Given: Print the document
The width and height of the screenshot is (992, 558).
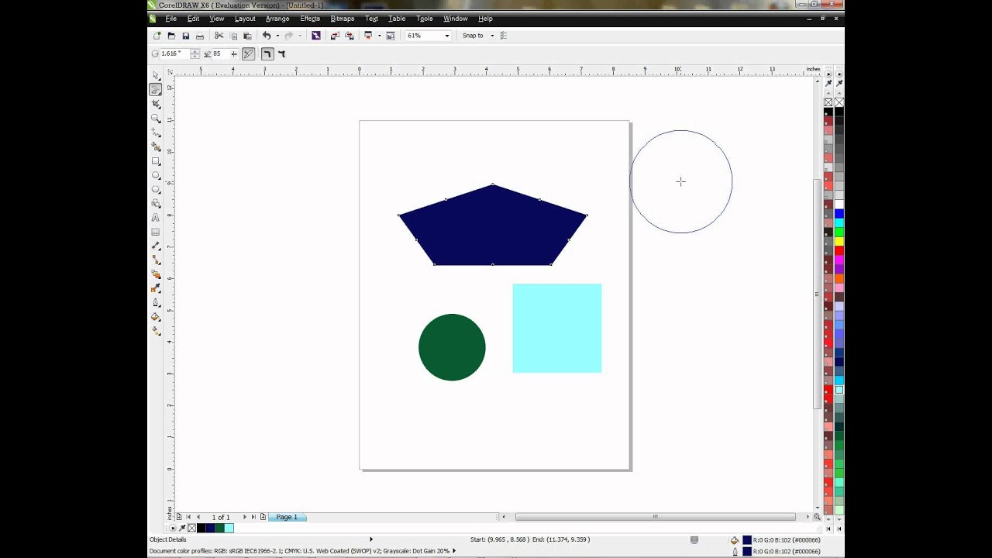Looking at the screenshot, I should pyautogui.click(x=200, y=36).
